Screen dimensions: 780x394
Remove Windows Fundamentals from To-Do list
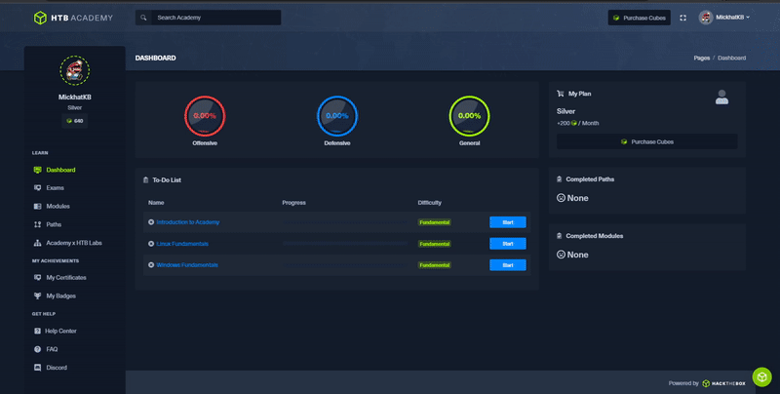coord(151,265)
